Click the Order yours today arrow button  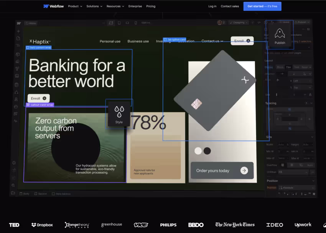[244, 170]
